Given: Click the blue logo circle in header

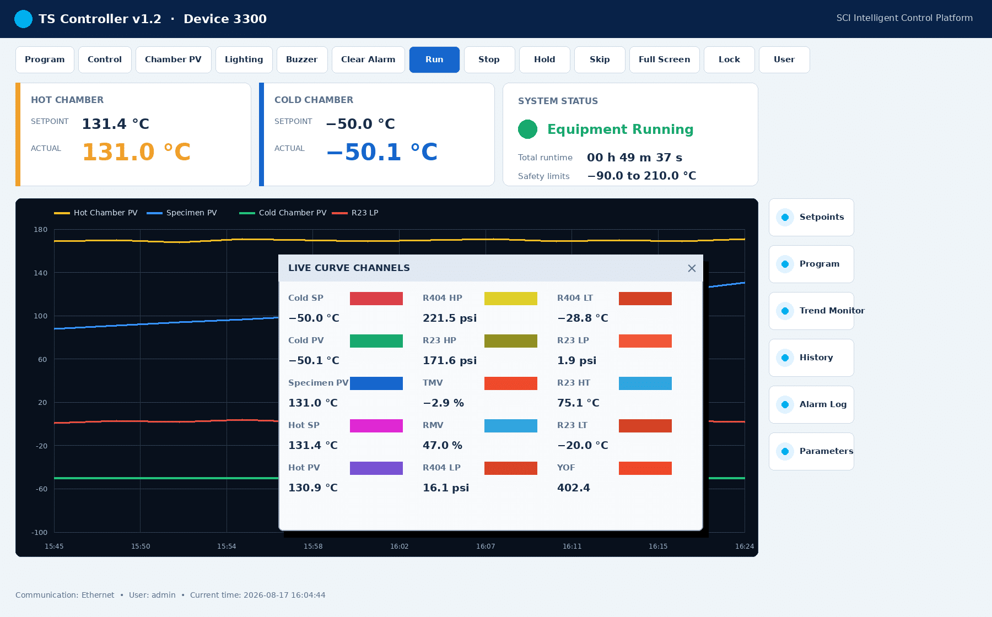Looking at the screenshot, I should 23,19.
